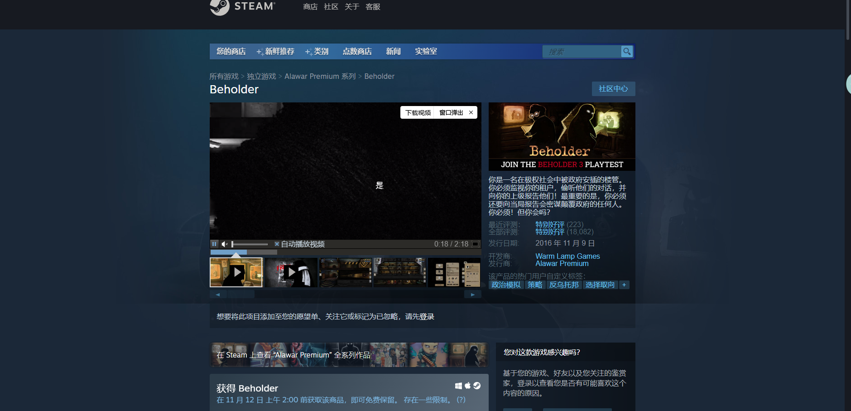Adjust the video volume slider
Viewport: 851px width, 411px height.
250,244
